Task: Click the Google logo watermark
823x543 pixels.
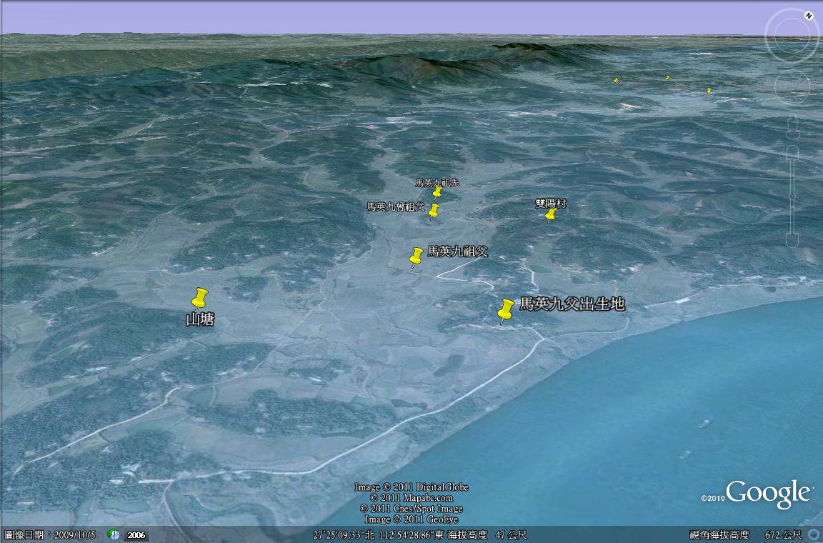Action: click(x=768, y=494)
